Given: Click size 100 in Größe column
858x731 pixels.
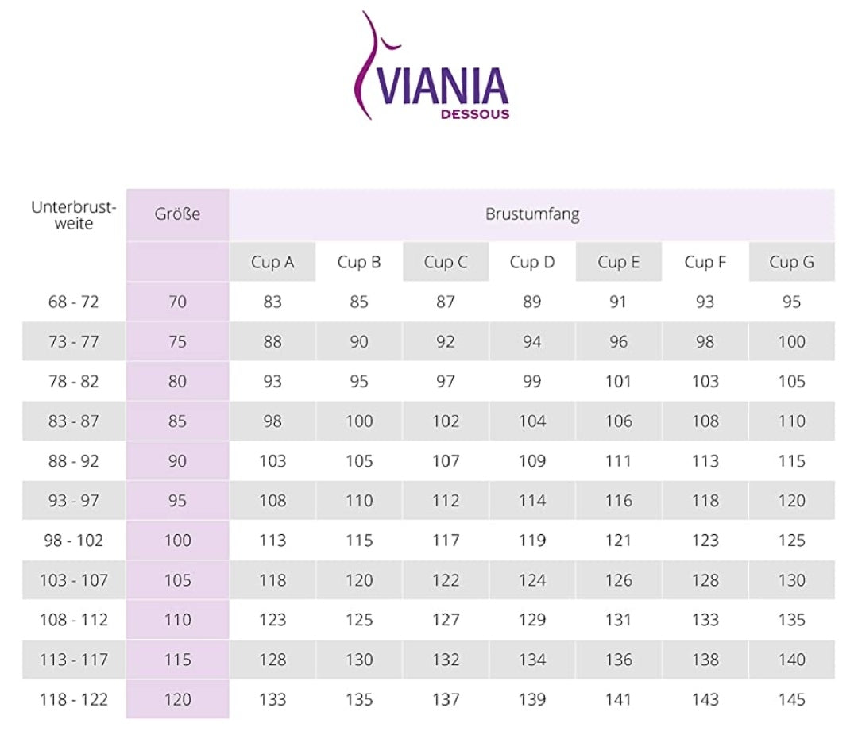Looking at the screenshot, I should click(x=177, y=541).
